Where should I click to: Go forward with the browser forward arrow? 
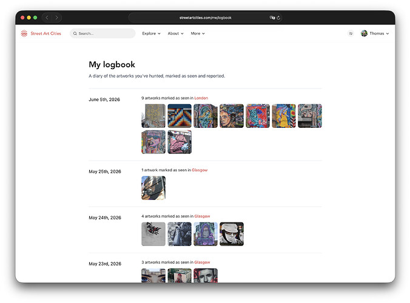point(56,18)
